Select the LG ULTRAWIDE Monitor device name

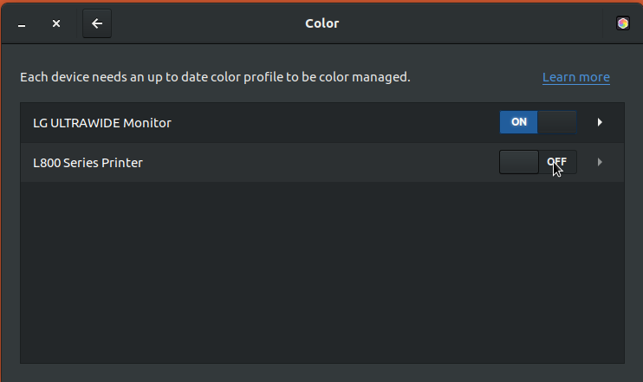[102, 123]
